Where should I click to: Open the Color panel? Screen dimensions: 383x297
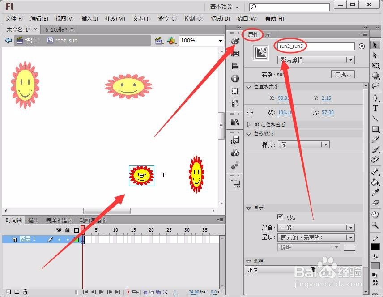point(235,42)
